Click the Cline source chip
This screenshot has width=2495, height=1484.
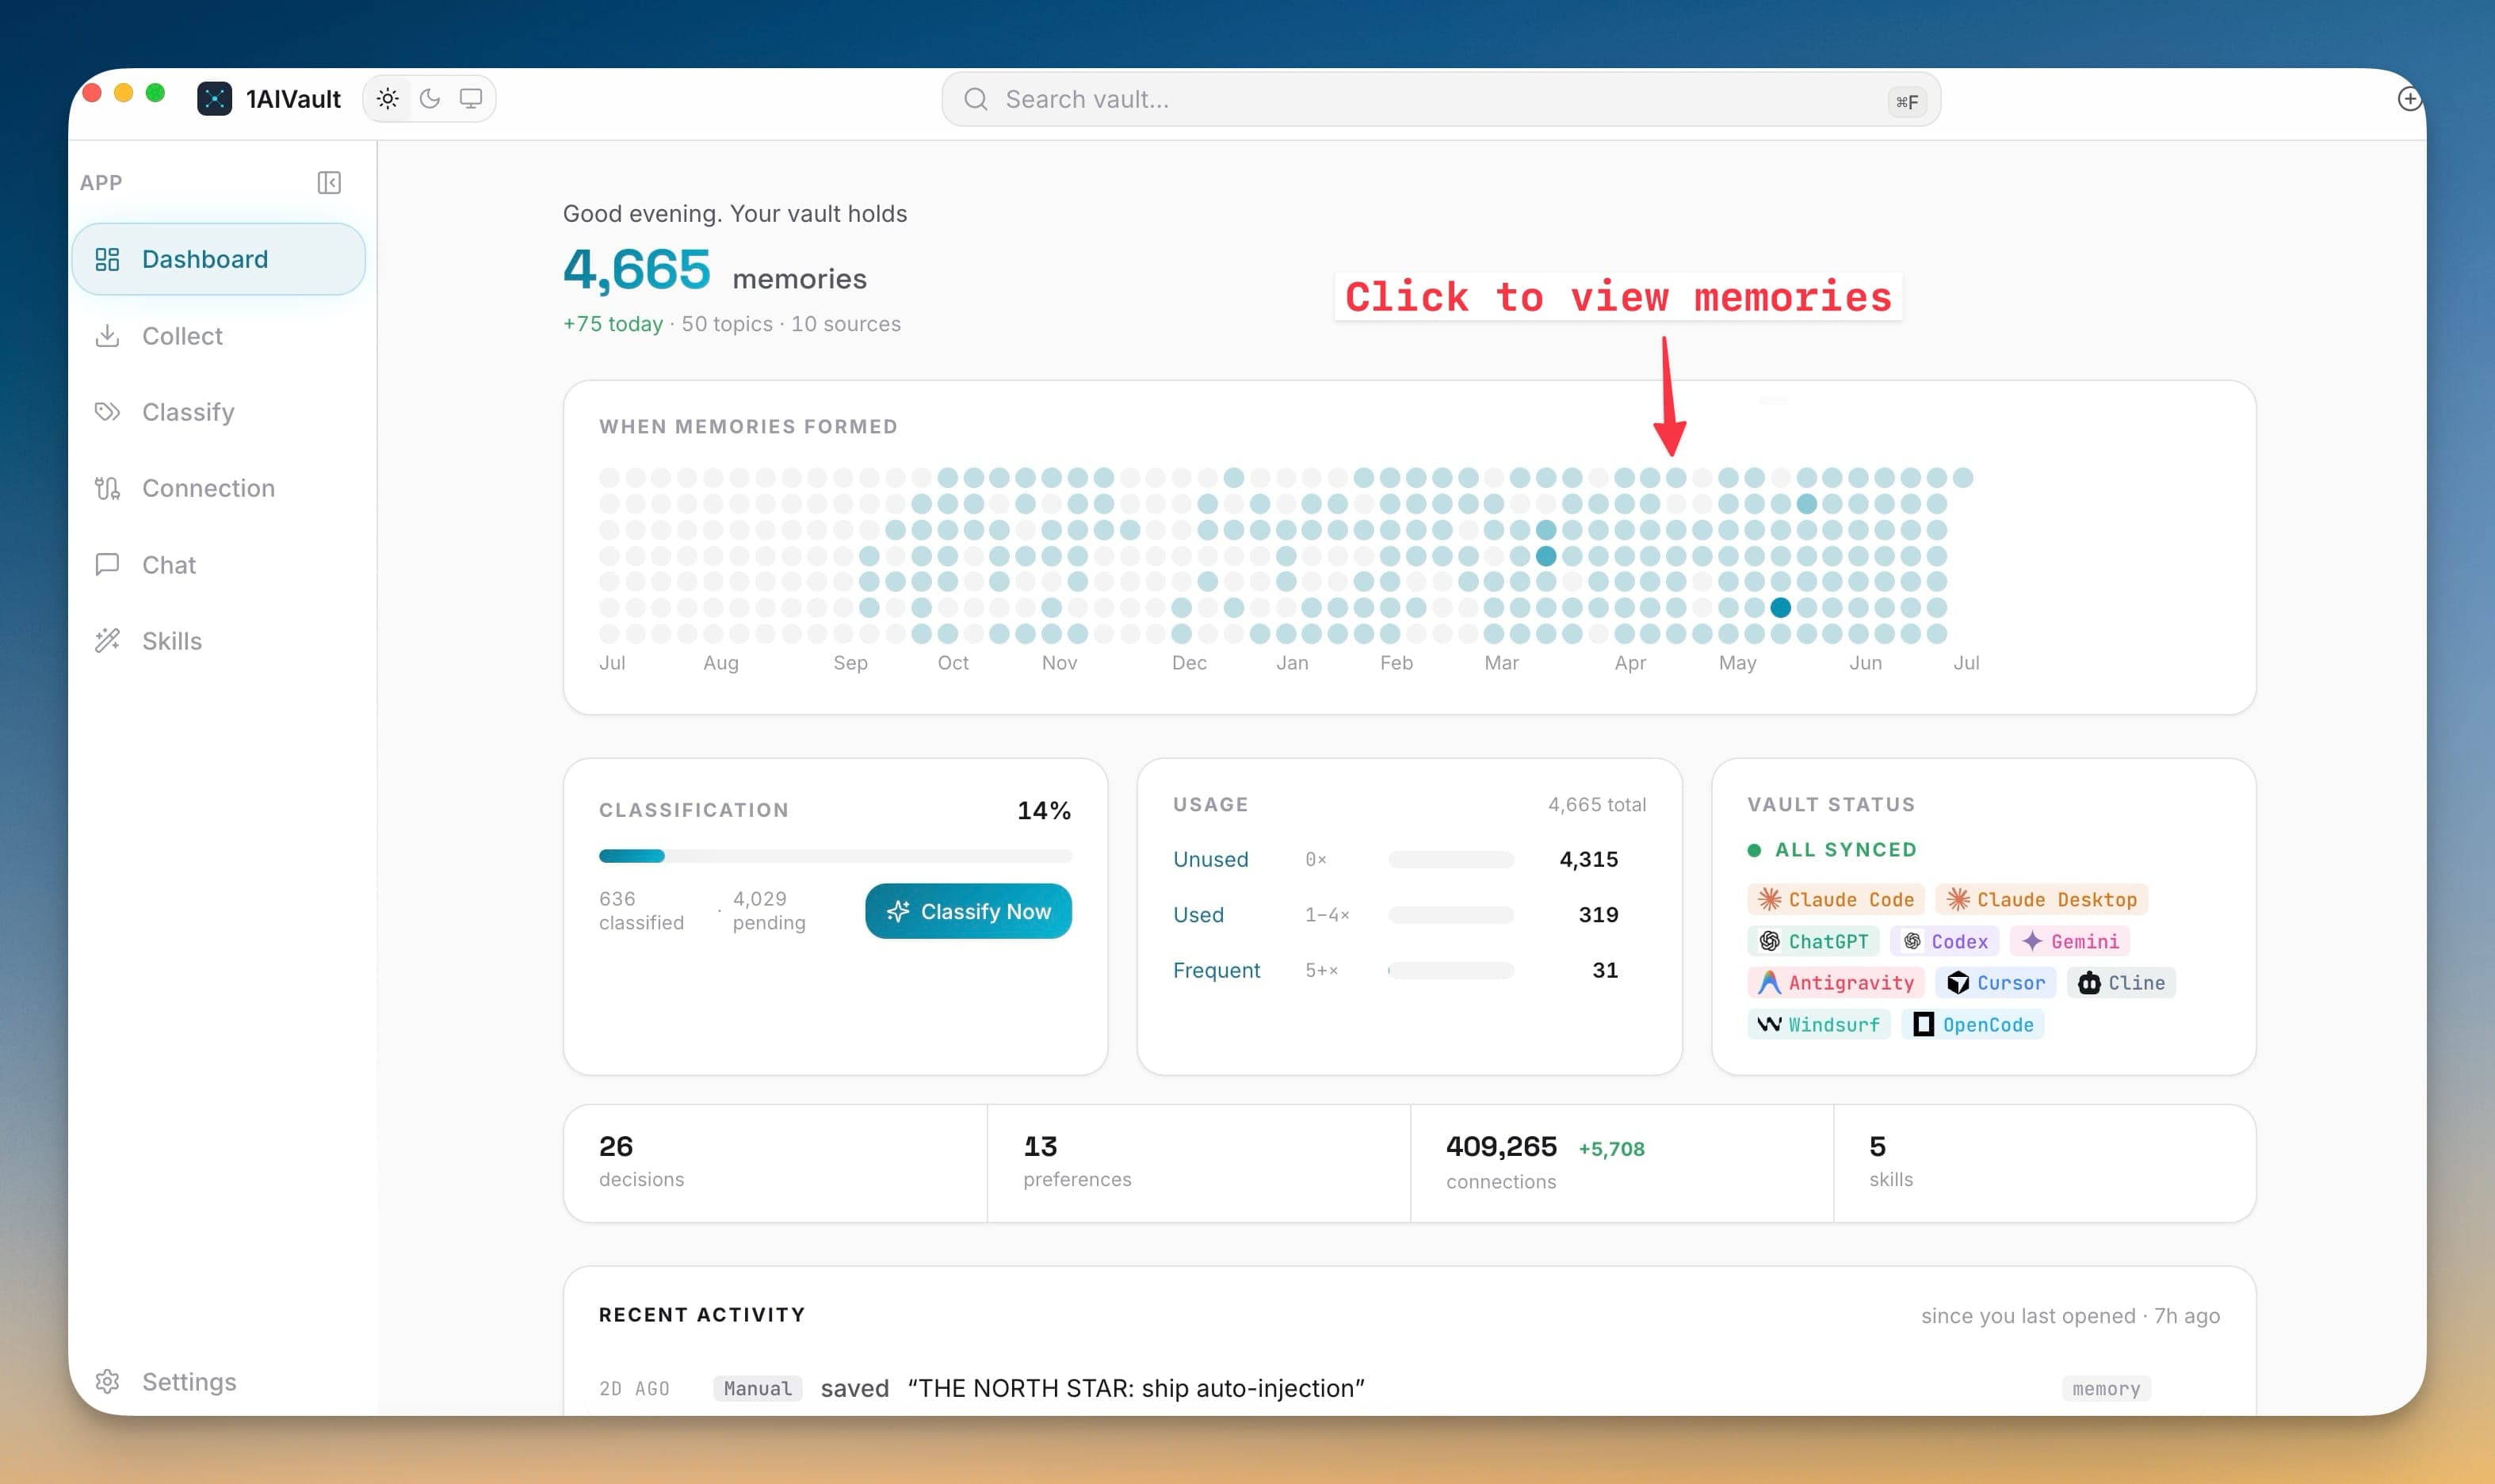pyautogui.click(x=2121, y=983)
